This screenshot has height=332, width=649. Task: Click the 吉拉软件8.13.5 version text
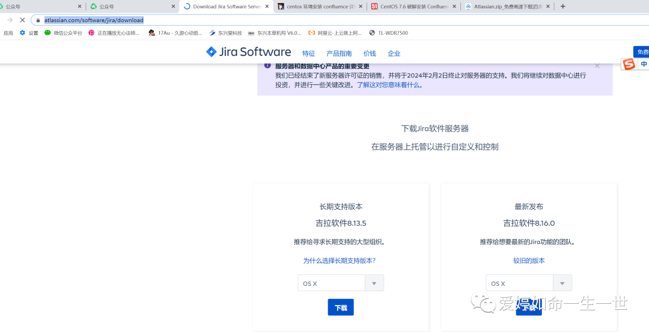coord(341,224)
